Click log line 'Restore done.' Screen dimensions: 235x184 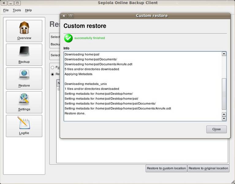pyautogui.click(x=75, y=113)
